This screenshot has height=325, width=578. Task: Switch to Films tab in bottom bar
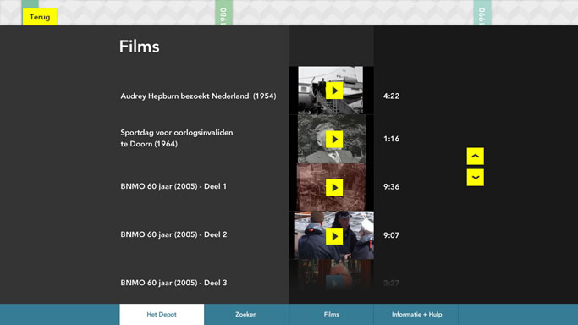tap(331, 314)
